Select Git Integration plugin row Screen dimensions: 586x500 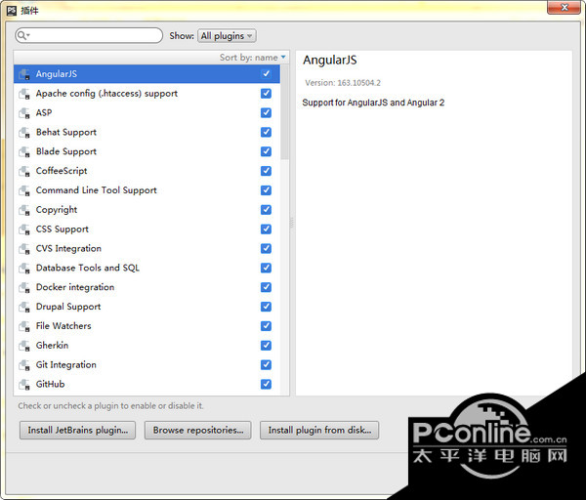pyautogui.click(x=146, y=365)
